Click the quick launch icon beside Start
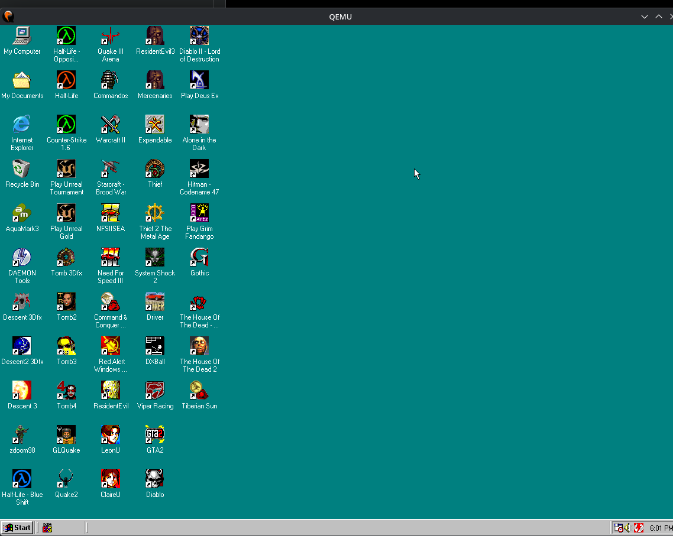The image size is (673, 536). [x=47, y=528]
